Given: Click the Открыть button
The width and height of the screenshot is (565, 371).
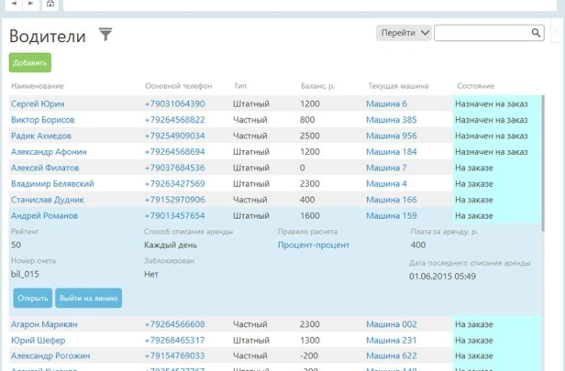Looking at the screenshot, I should pos(33,298).
